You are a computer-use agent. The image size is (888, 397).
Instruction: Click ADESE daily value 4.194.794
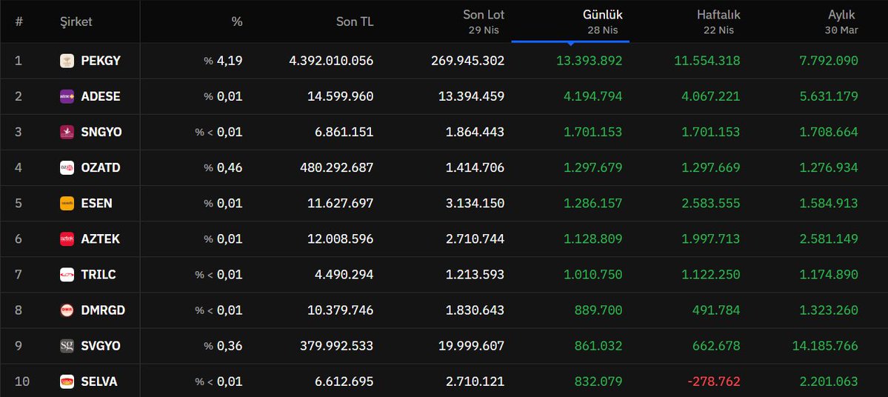(593, 96)
